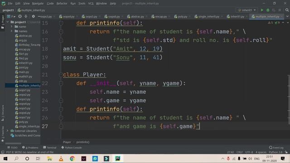Click tool windows quick access icon in status bar
Screen dimensions: 290x163
coord(3,152)
